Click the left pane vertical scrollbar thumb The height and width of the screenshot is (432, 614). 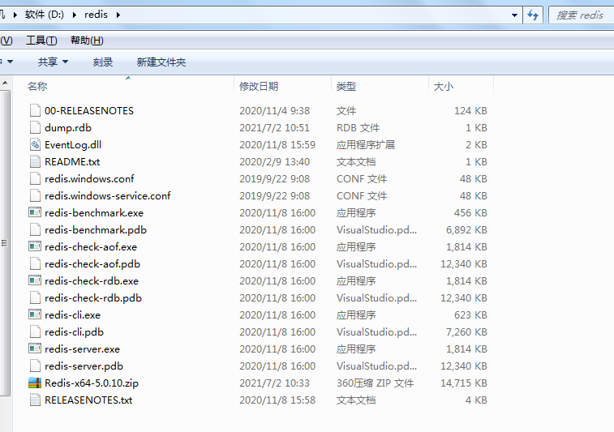(x=5, y=243)
